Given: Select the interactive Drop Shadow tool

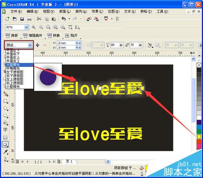Looking at the screenshot, I should [x=5, y=145].
